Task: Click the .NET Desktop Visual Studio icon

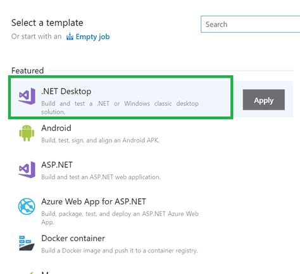Action: [x=27, y=96]
